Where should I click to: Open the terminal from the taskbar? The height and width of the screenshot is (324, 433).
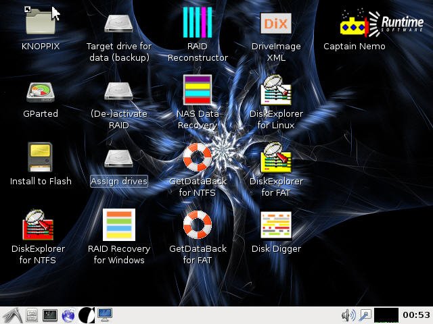point(49,315)
